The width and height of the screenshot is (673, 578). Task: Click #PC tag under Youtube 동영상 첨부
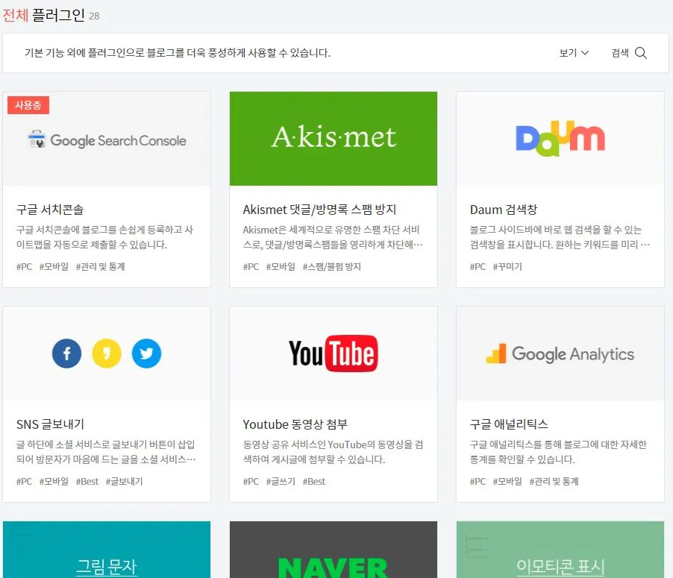251,482
